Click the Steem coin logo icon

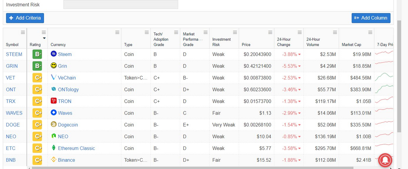coord(54,54)
